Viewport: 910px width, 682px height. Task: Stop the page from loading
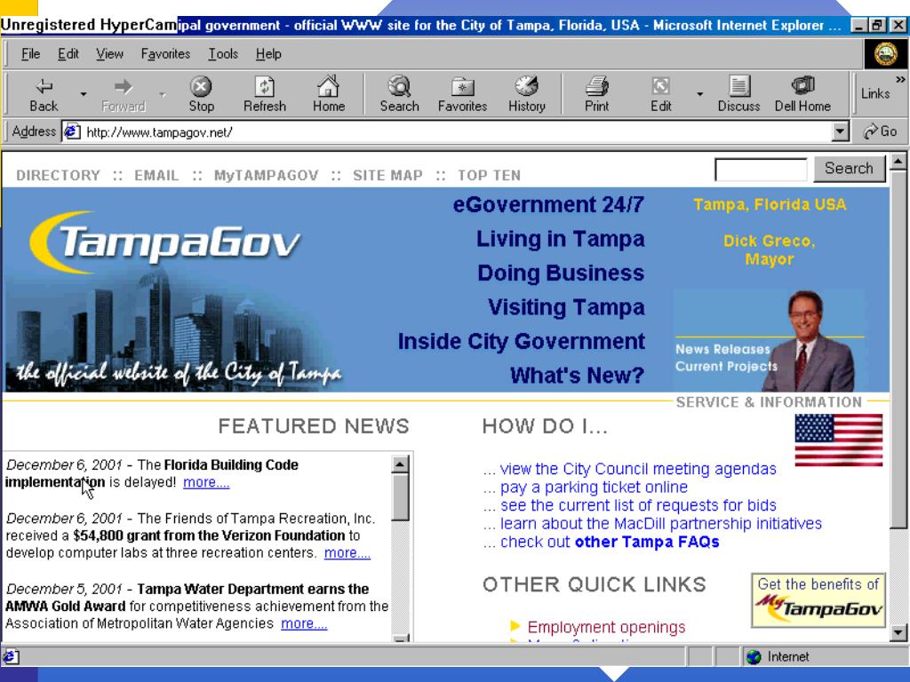pos(201,94)
